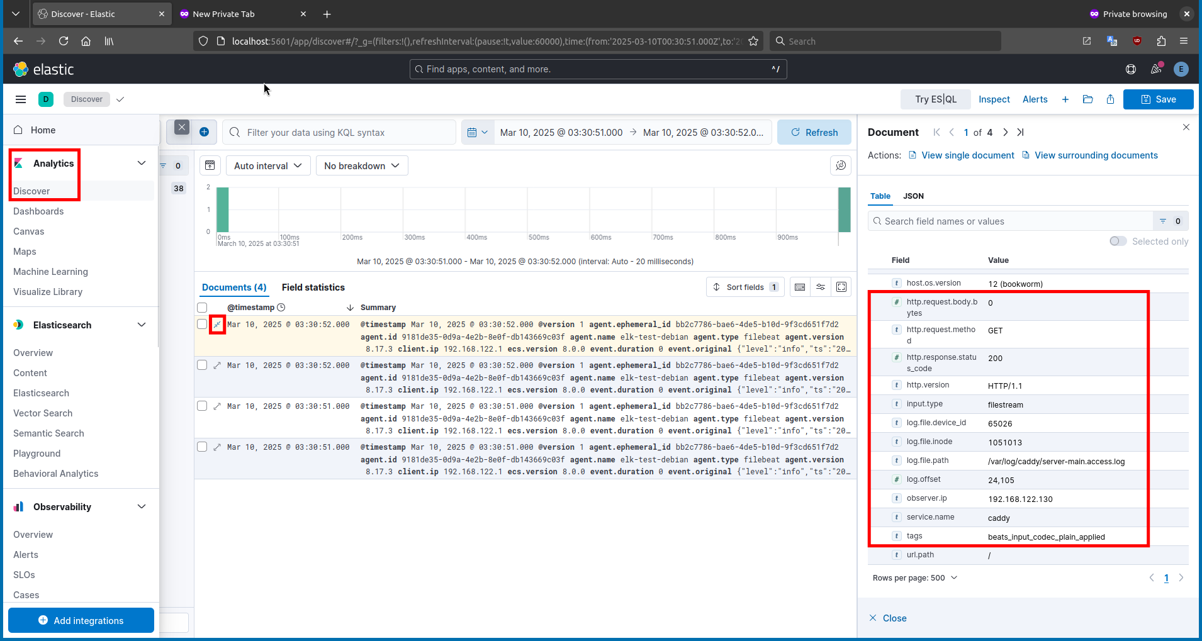This screenshot has width=1202, height=641.
Task: Open Machine Learning in side navigation
Action: [x=50, y=272]
